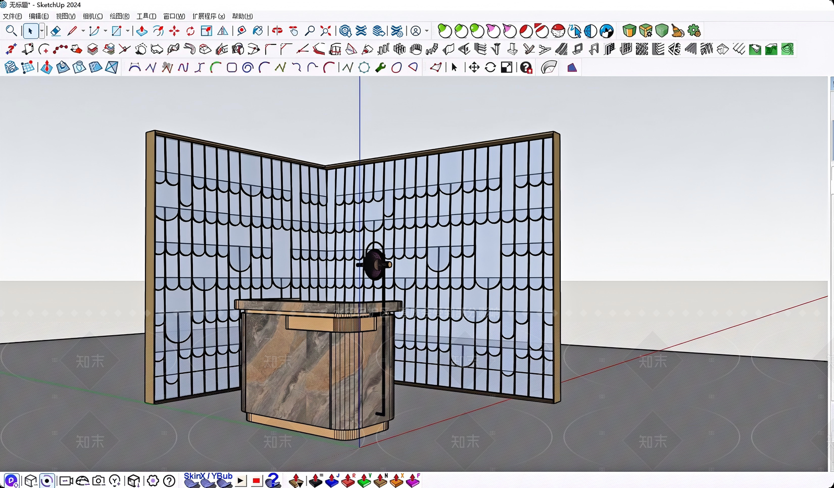The image size is (834, 488).
Task: Activate the Orbit tool
Action: click(x=277, y=31)
